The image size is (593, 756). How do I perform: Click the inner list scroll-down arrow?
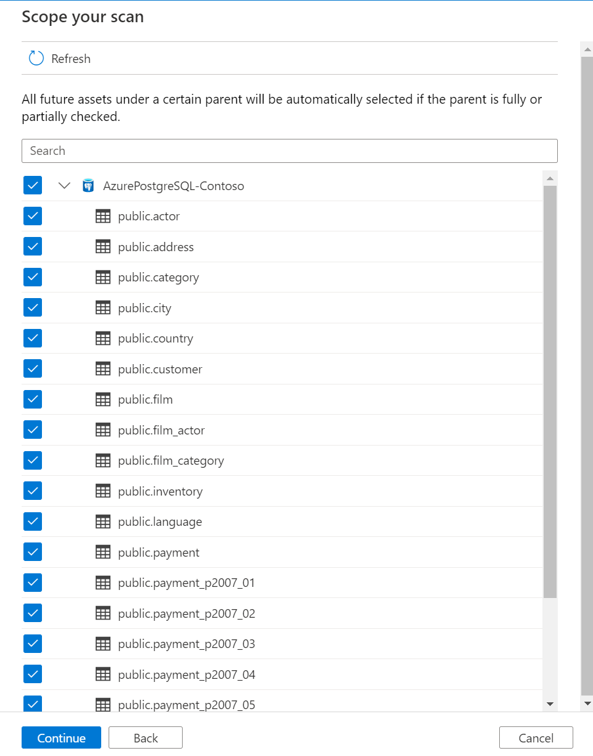(550, 704)
